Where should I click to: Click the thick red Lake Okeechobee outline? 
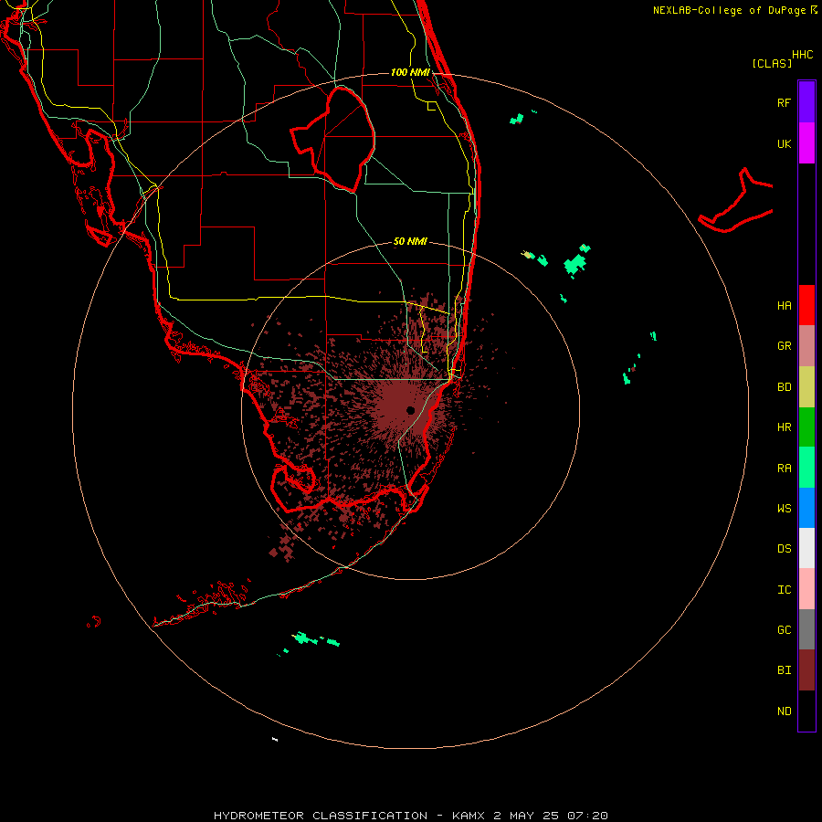(332, 139)
